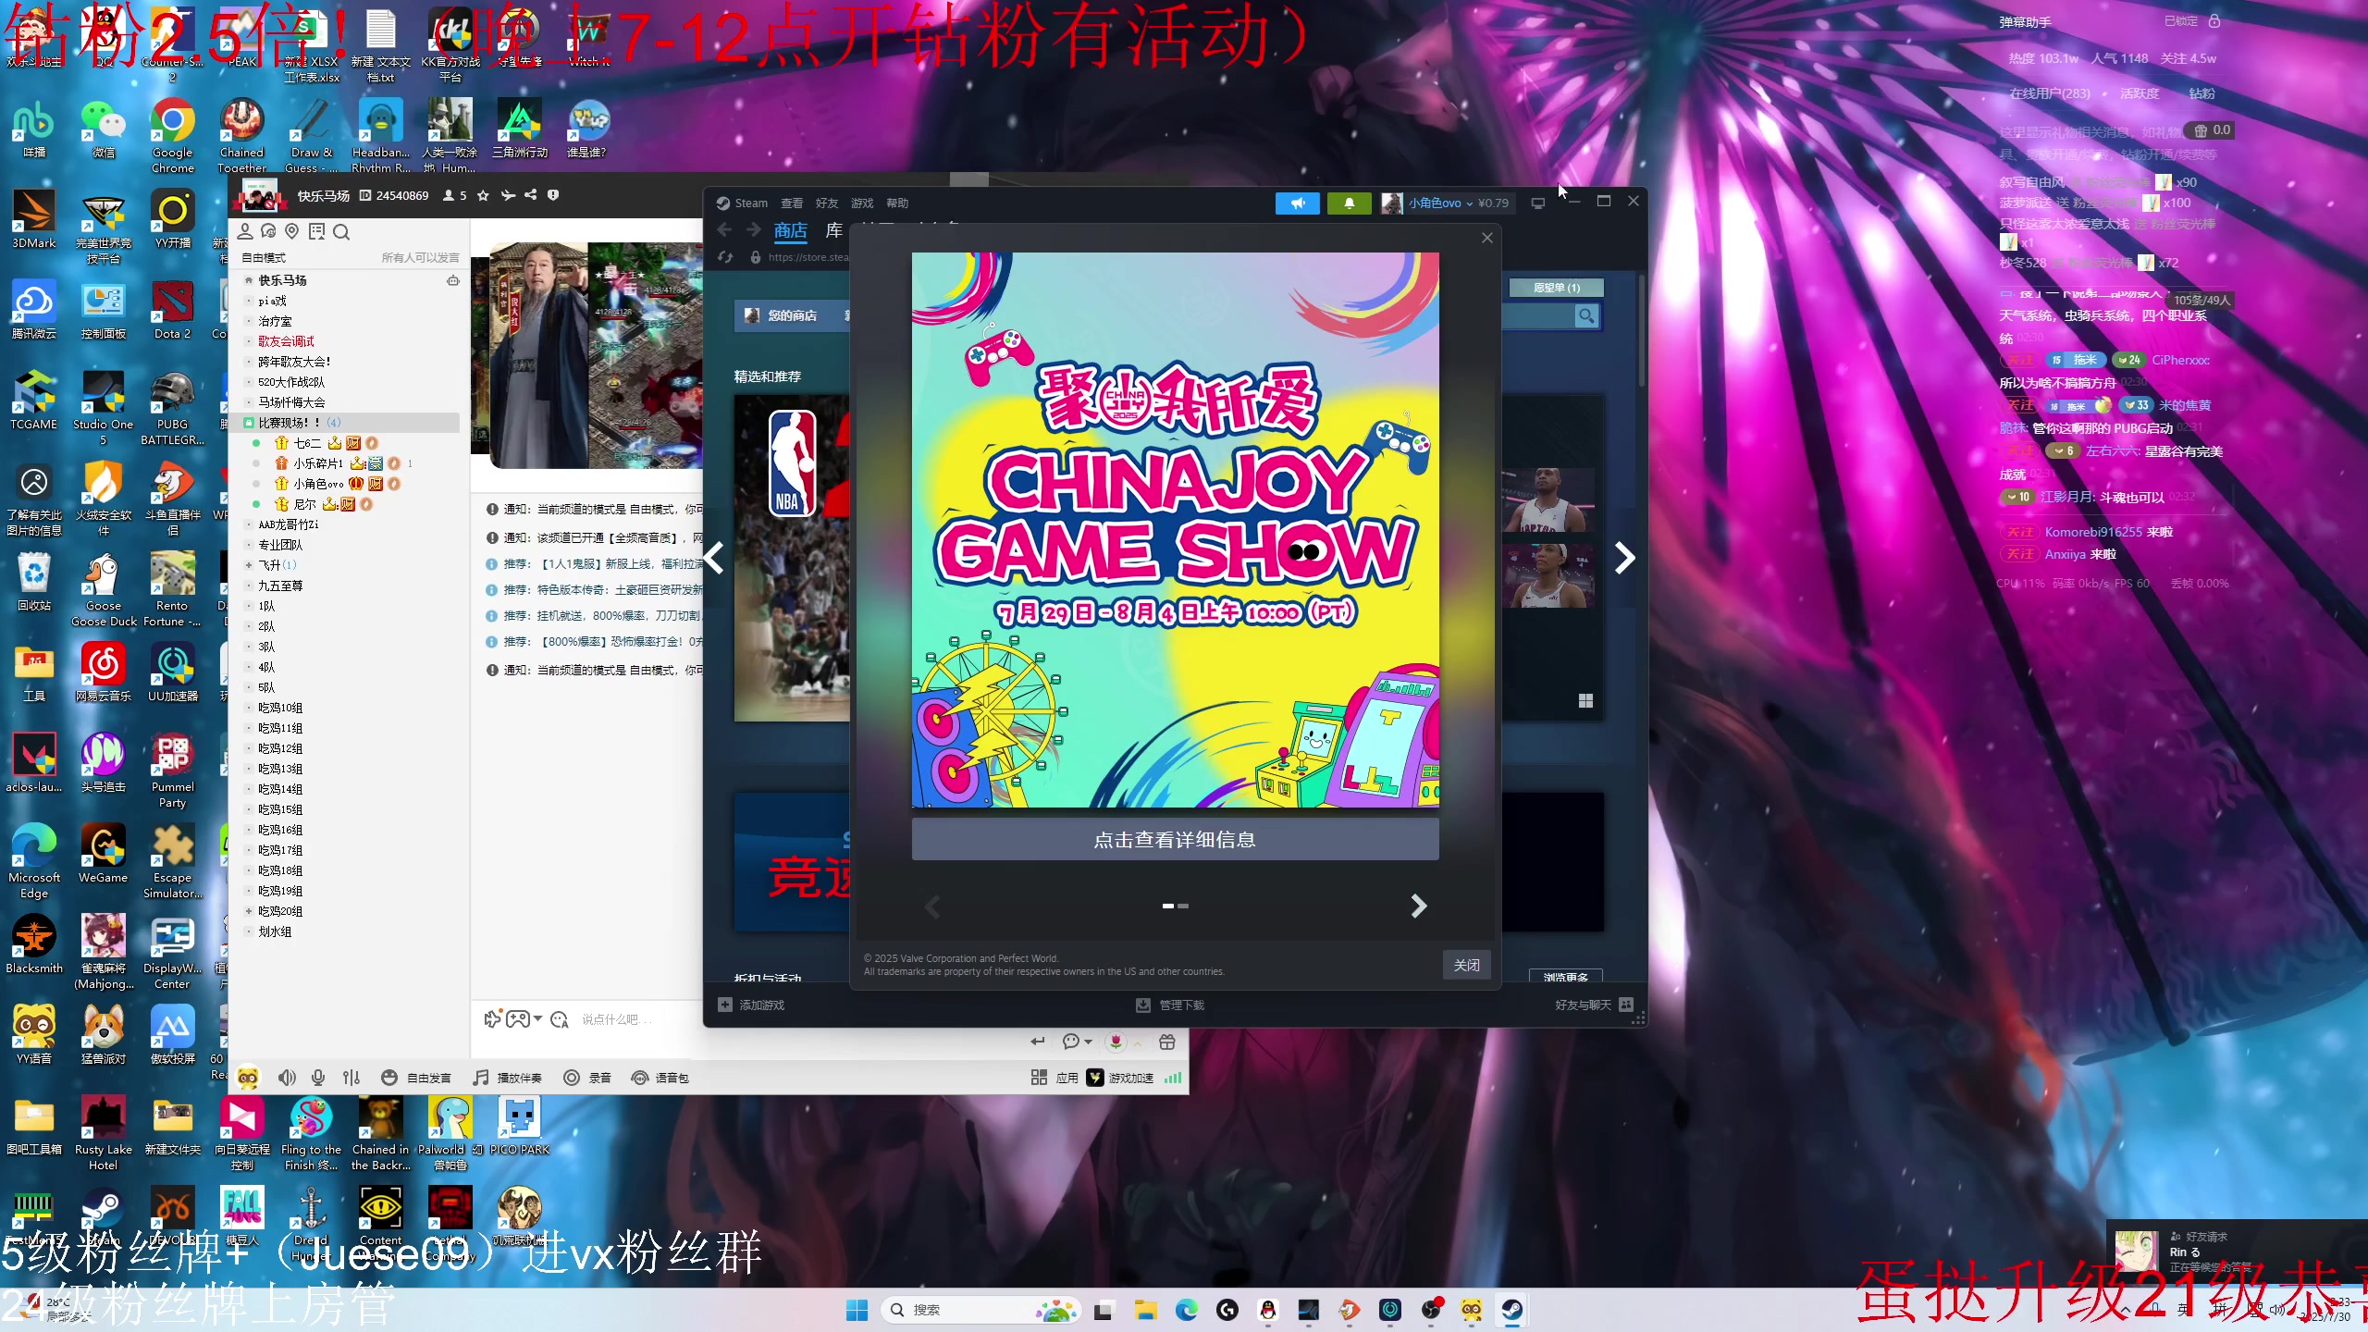Click the robot icon beside 快乐马场
The width and height of the screenshot is (2368, 1332).
pyautogui.click(x=453, y=280)
